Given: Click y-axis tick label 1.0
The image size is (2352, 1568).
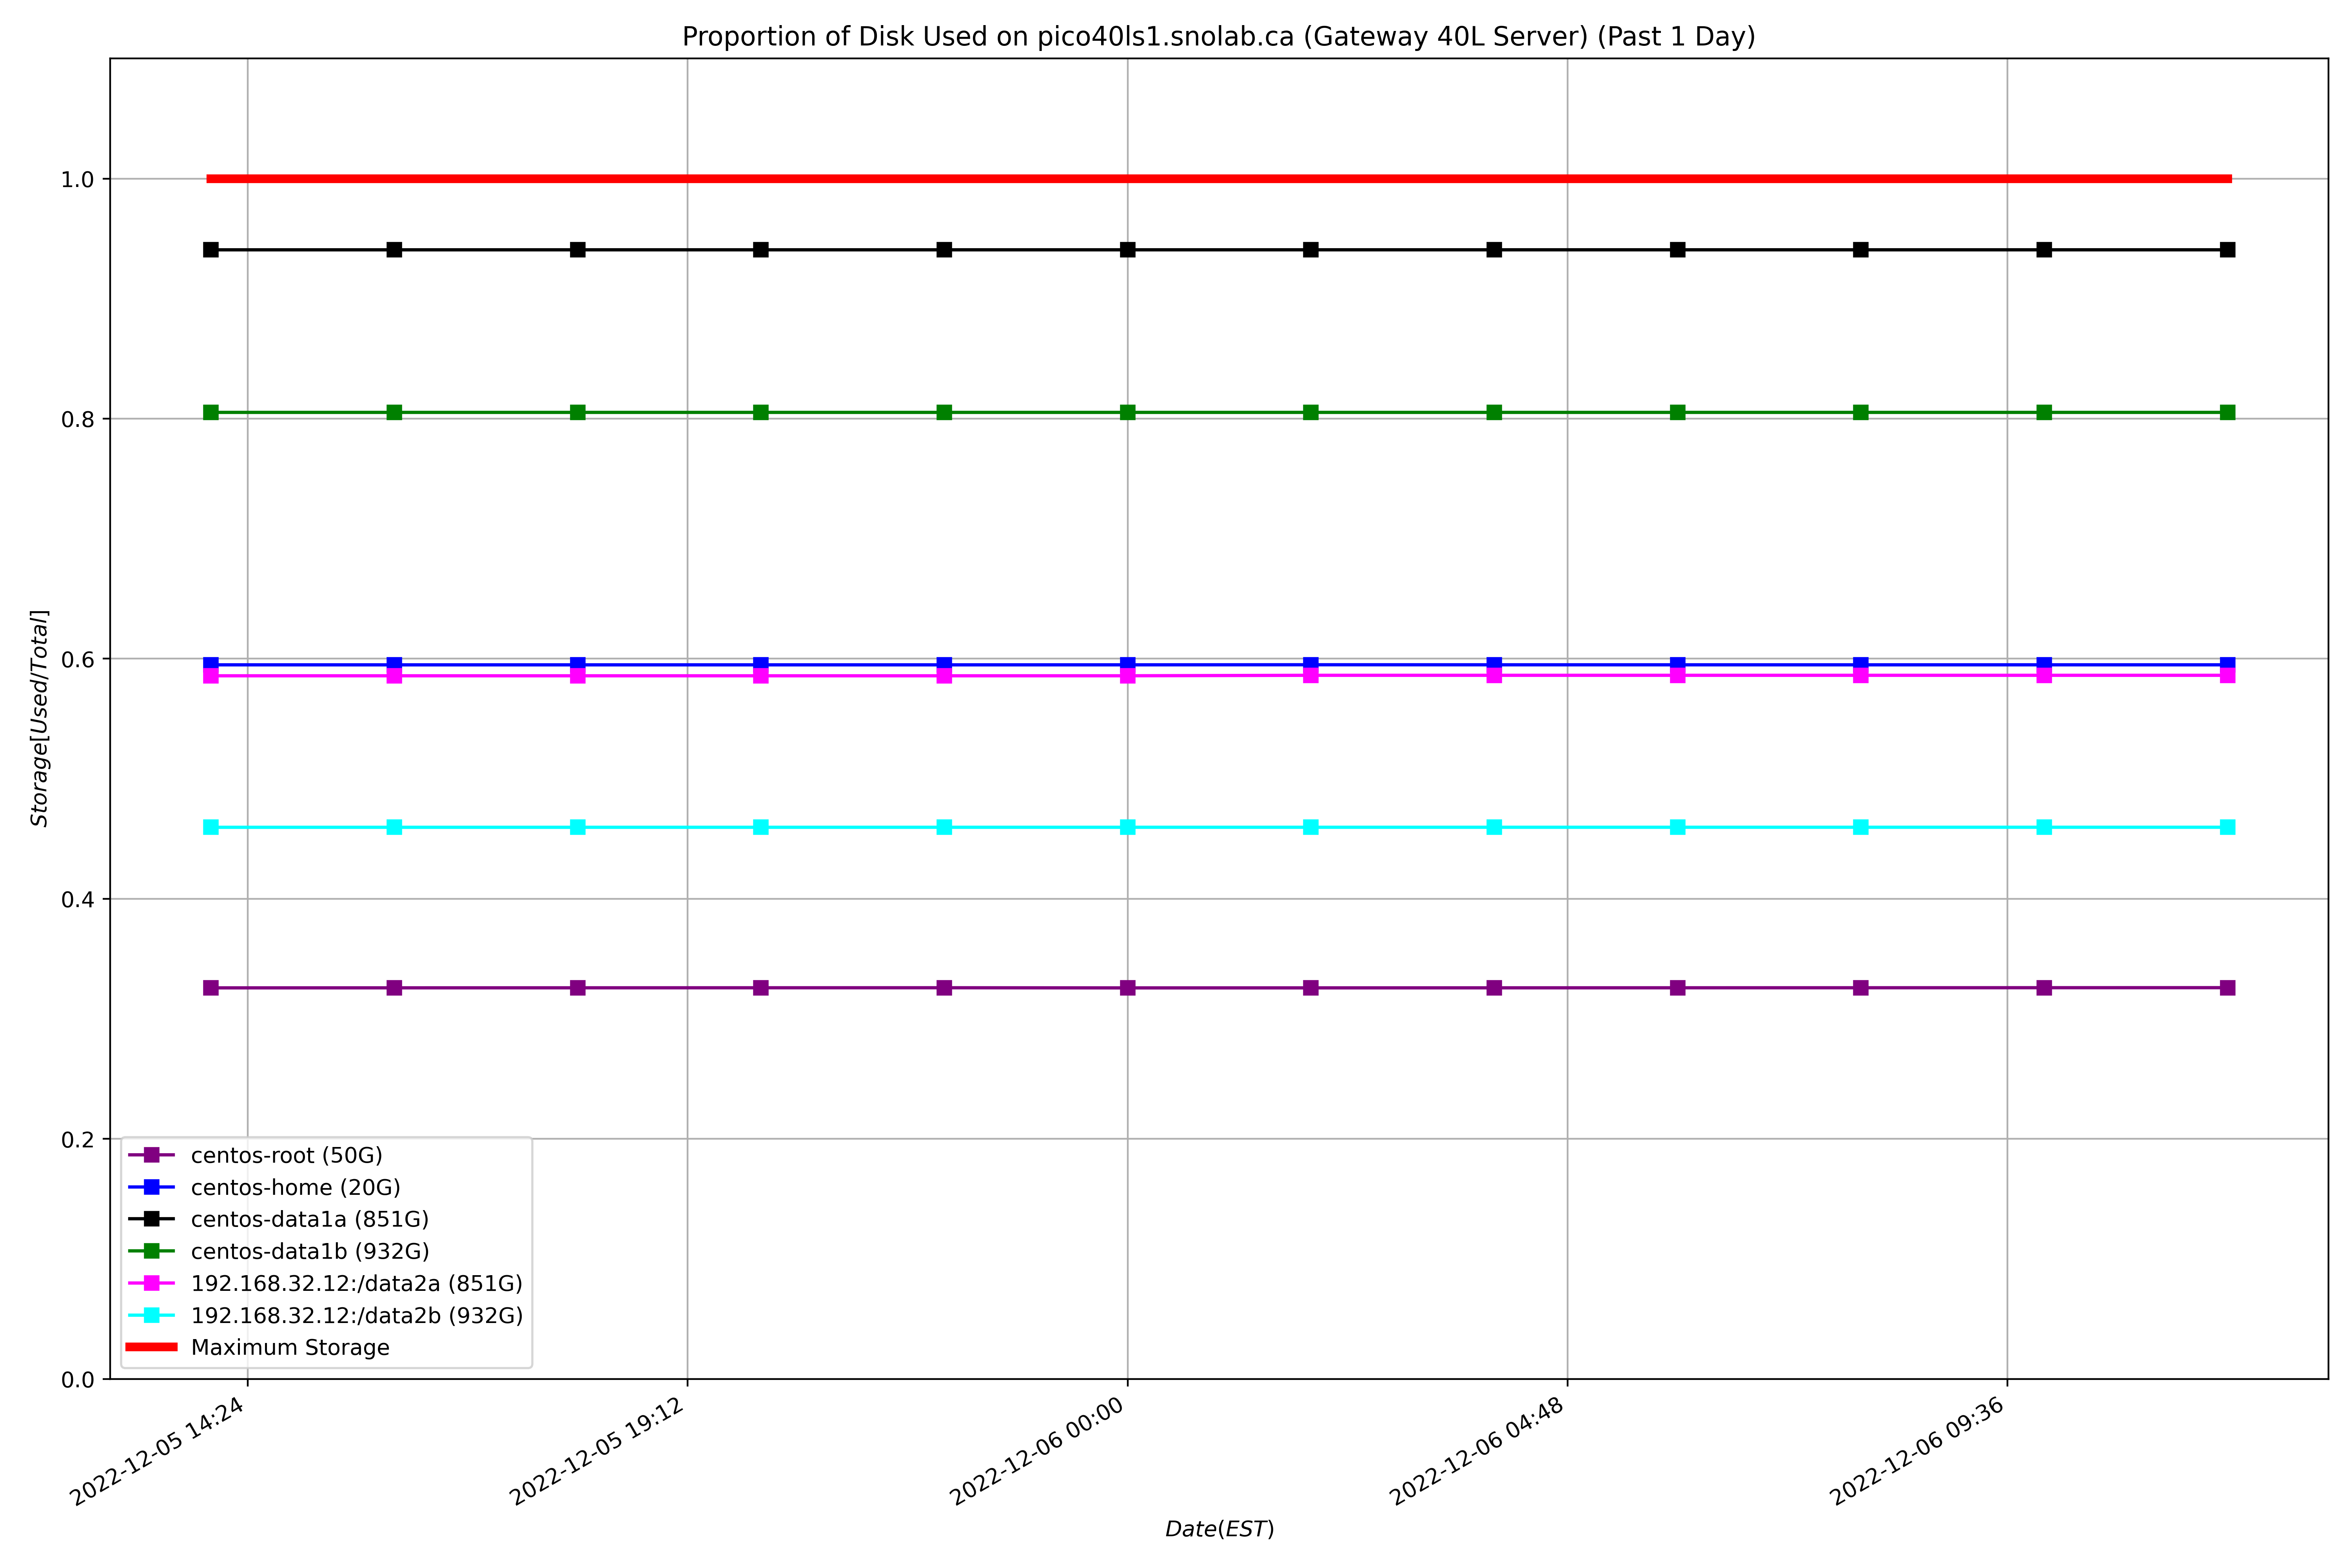Looking at the screenshot, I should 78,179.
